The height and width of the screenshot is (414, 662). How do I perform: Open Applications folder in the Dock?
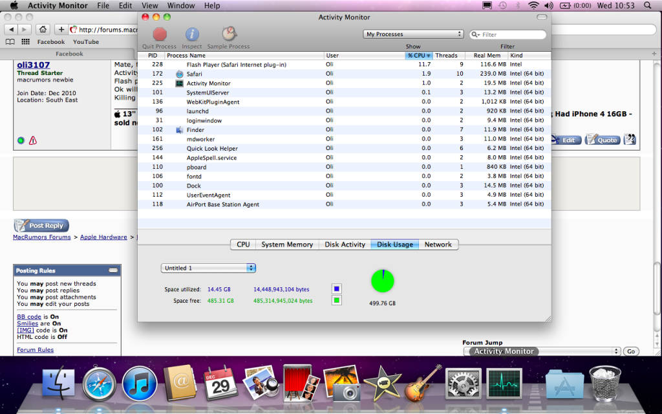point(565,384)
